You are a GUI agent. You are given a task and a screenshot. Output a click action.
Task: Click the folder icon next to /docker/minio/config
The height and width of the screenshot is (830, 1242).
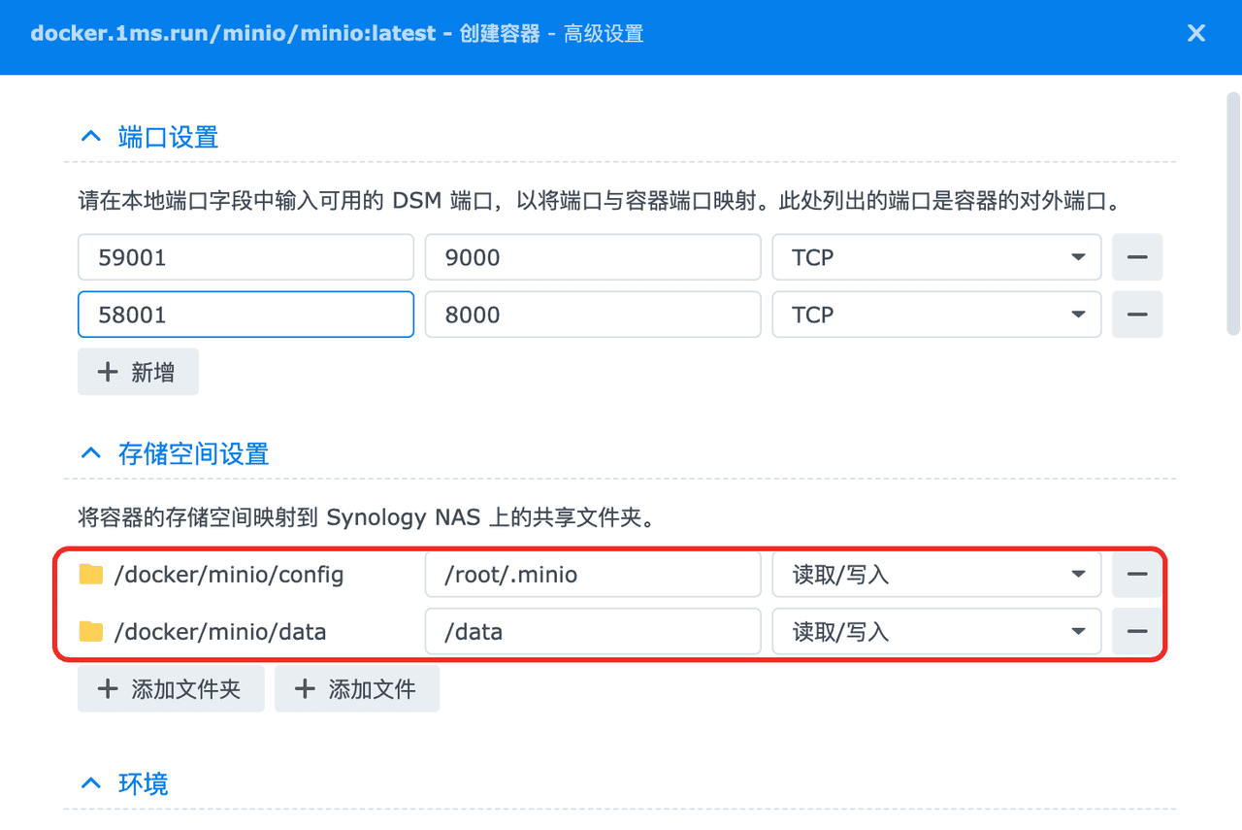[x=92, y=574]
